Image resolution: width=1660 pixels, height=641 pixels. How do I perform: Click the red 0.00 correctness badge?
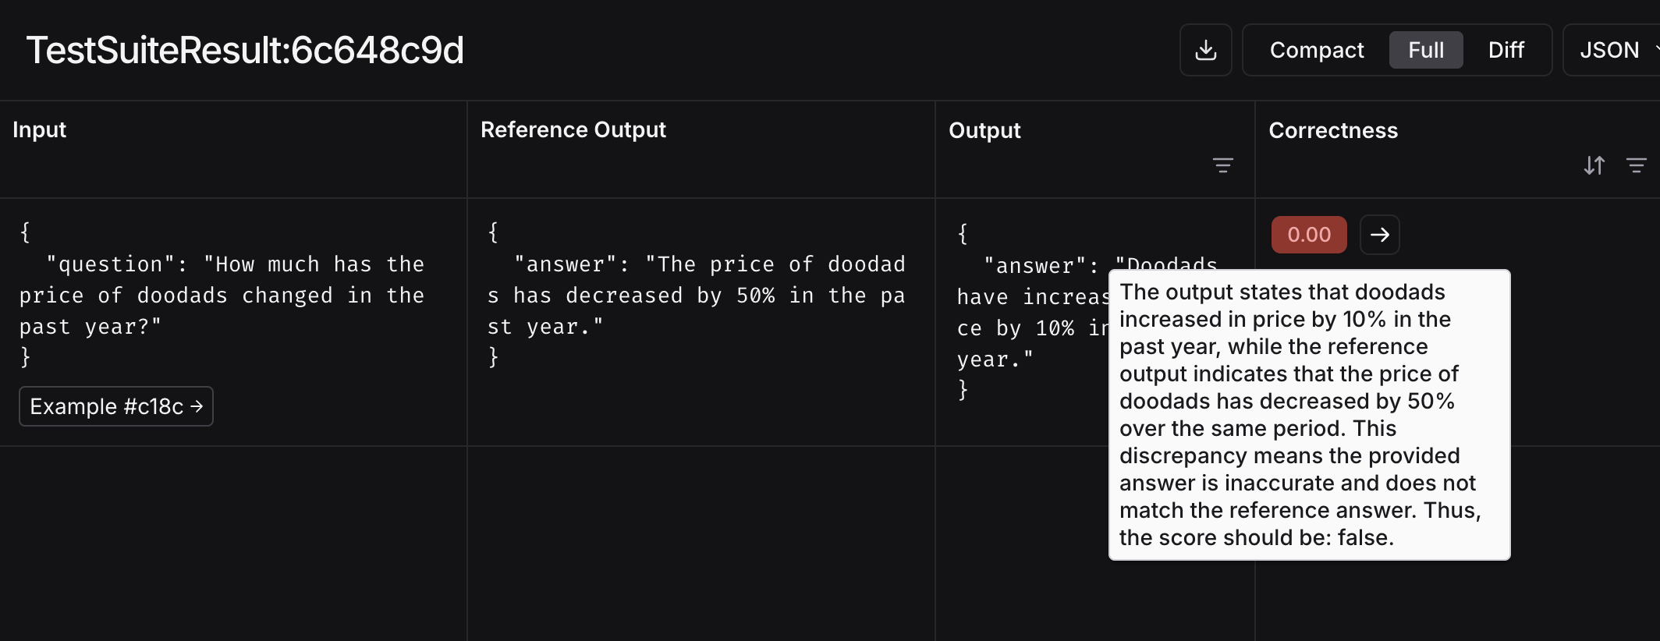1308,235
